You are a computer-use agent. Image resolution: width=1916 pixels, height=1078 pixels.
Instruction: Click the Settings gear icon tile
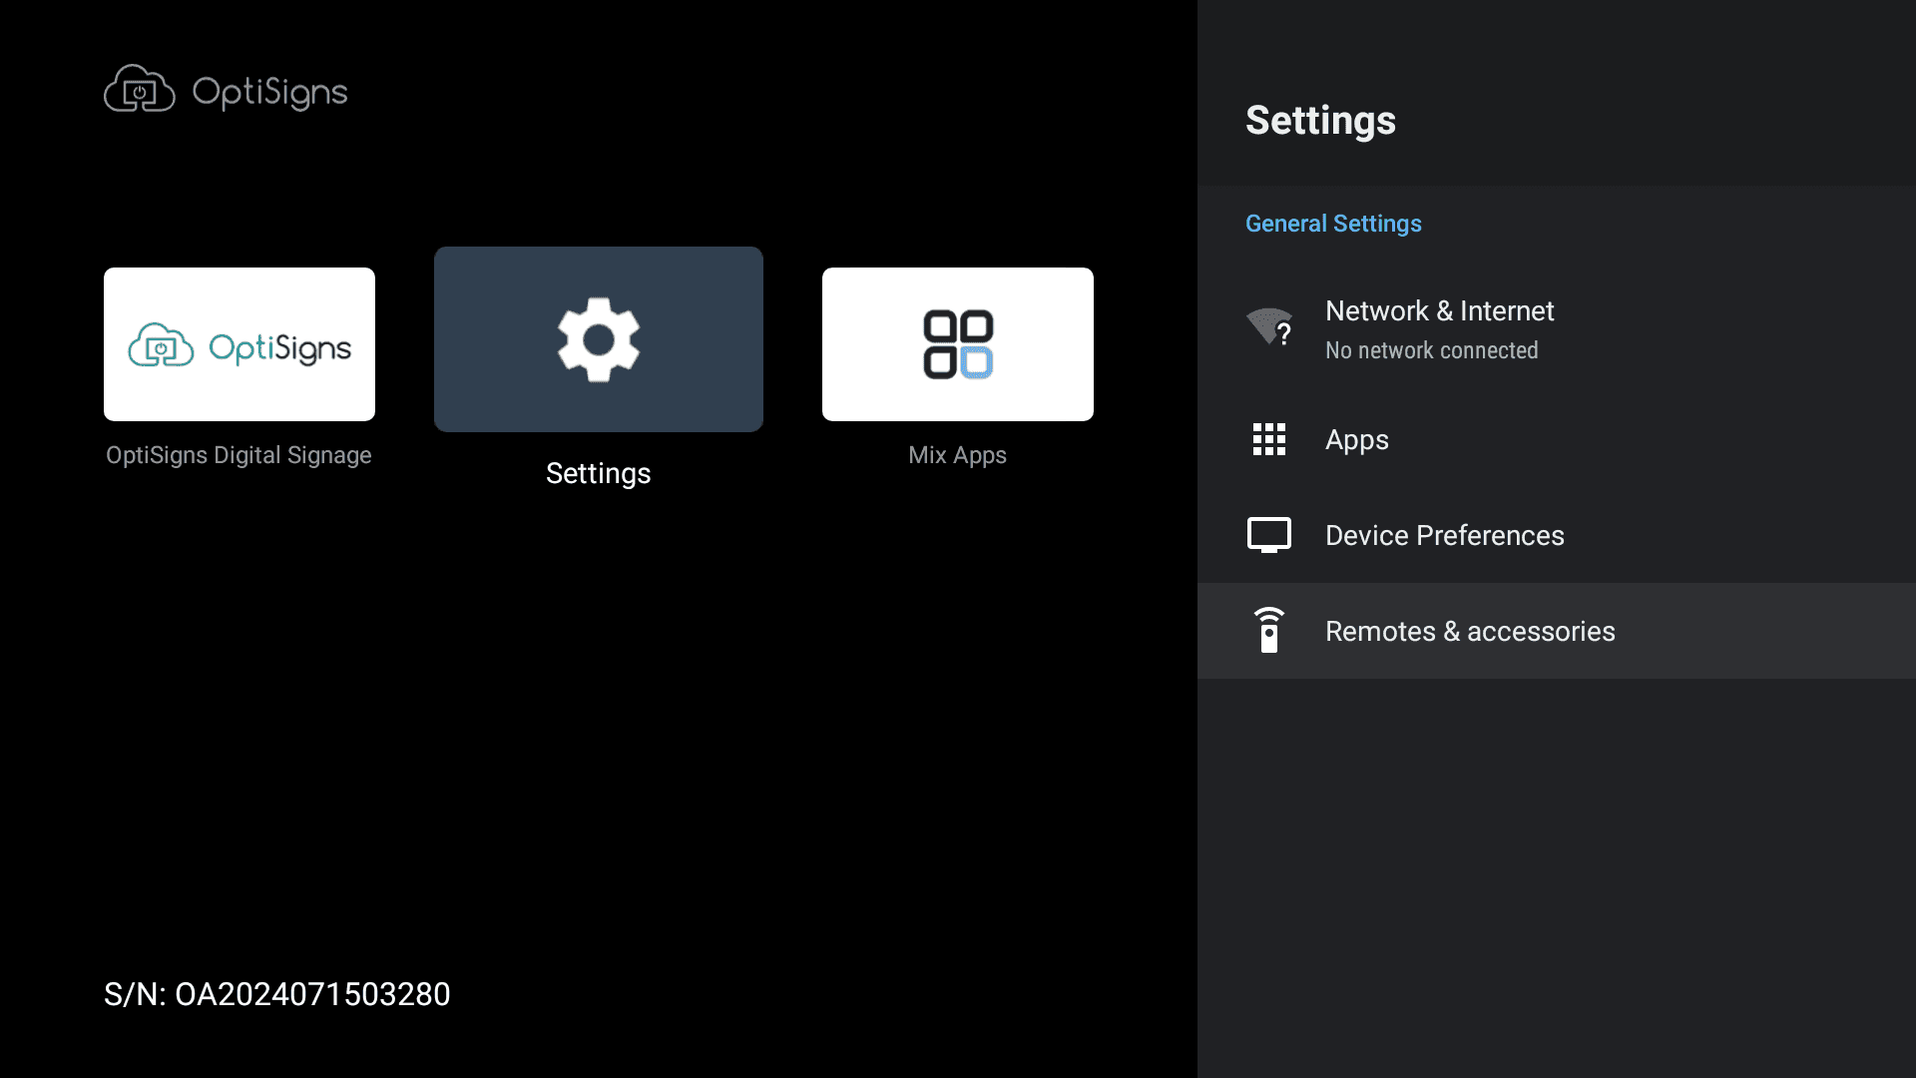click(599, 339)
